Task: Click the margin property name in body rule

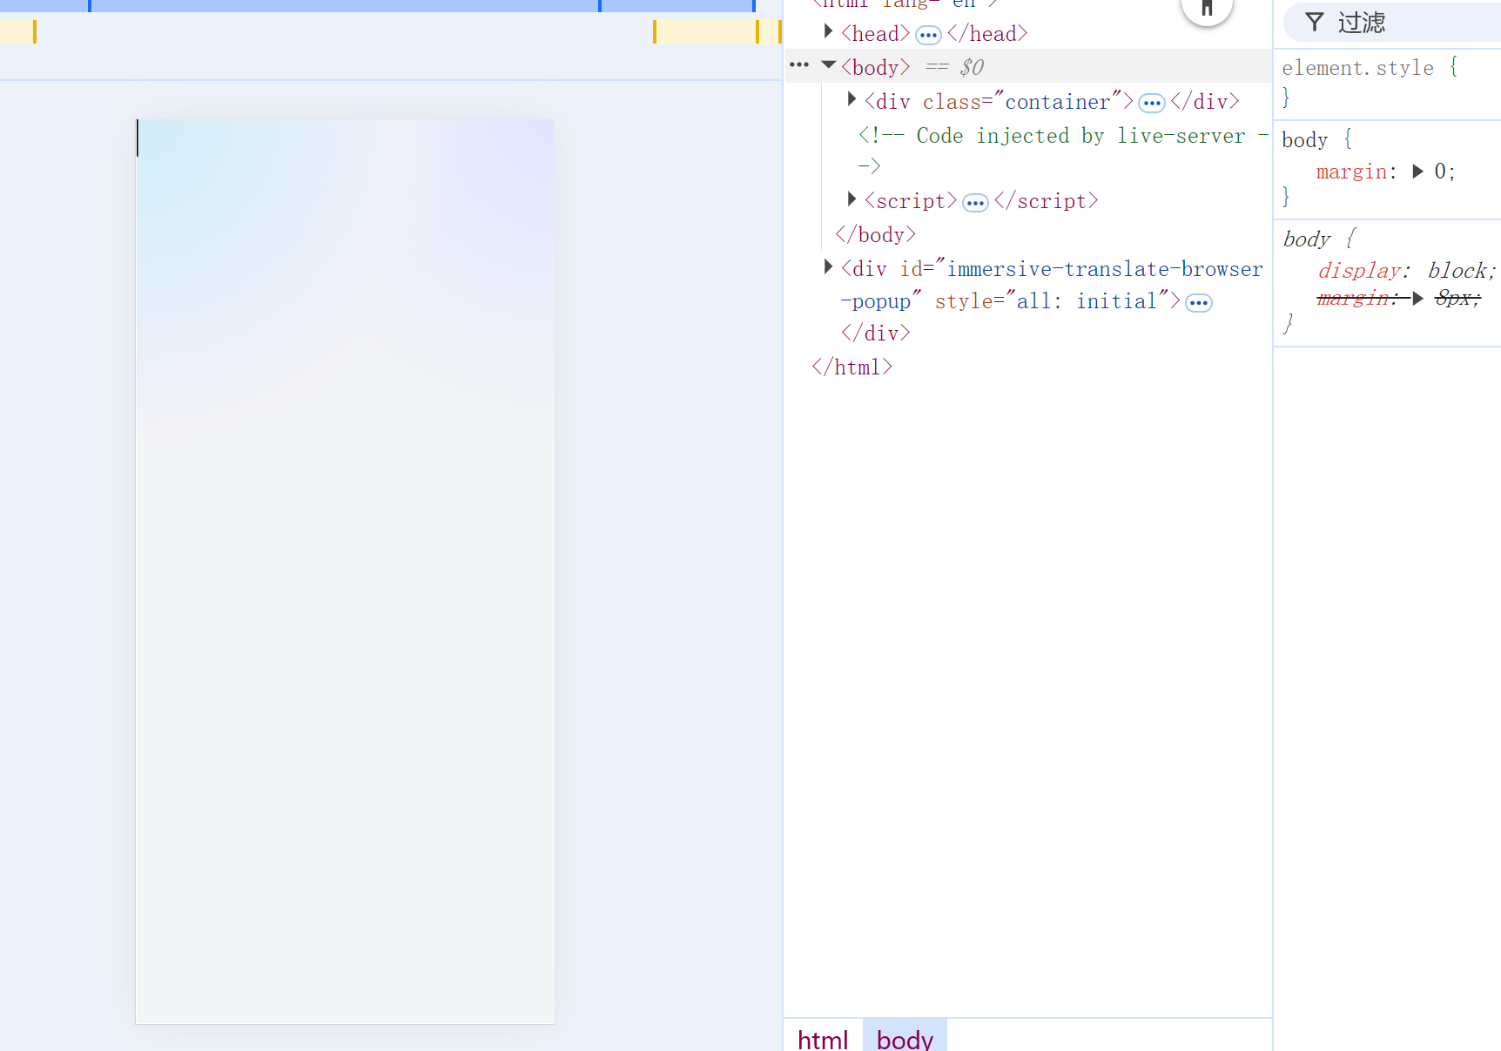Action: click(1350, 172)
